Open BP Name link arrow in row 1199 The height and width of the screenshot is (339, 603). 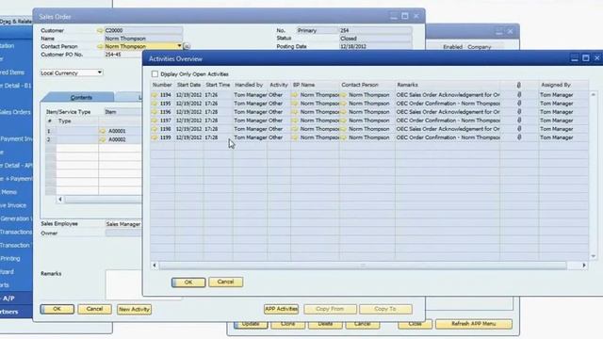click(295, 137)
